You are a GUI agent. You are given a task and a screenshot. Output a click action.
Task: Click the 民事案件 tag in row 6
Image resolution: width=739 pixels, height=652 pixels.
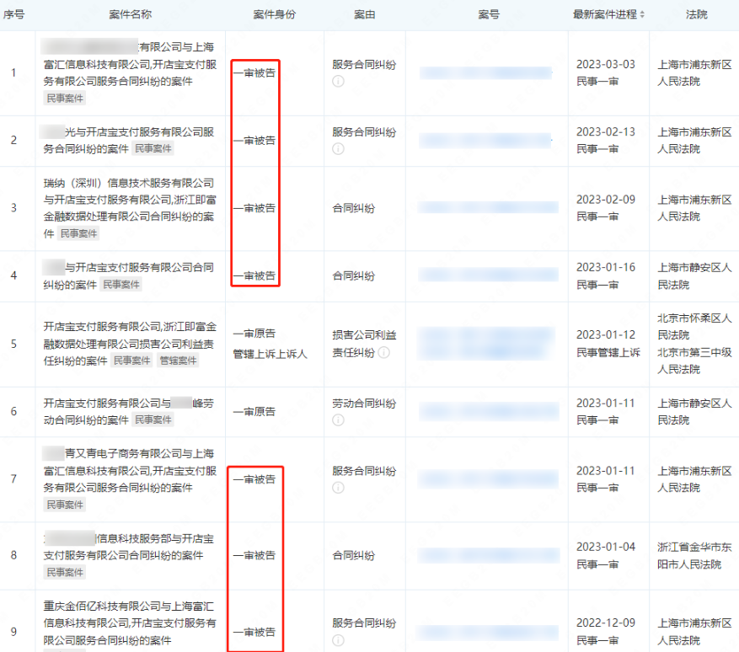pyautogui.click(x=153, y=420)
